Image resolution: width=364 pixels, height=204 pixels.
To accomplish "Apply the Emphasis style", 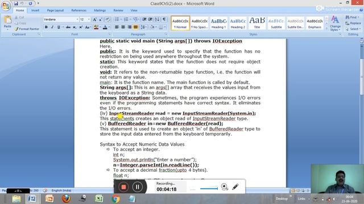I will pyautogui.click(x=315, y=23).
